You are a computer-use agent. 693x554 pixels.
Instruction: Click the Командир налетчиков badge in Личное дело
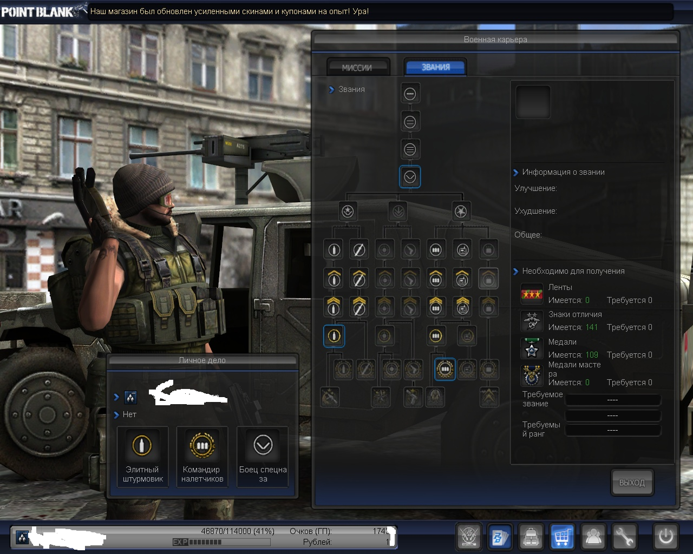(202, 457)
